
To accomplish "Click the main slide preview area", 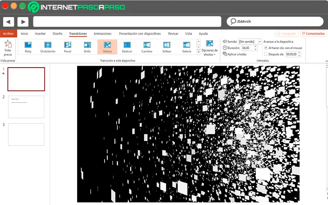I will click(188, 134).
